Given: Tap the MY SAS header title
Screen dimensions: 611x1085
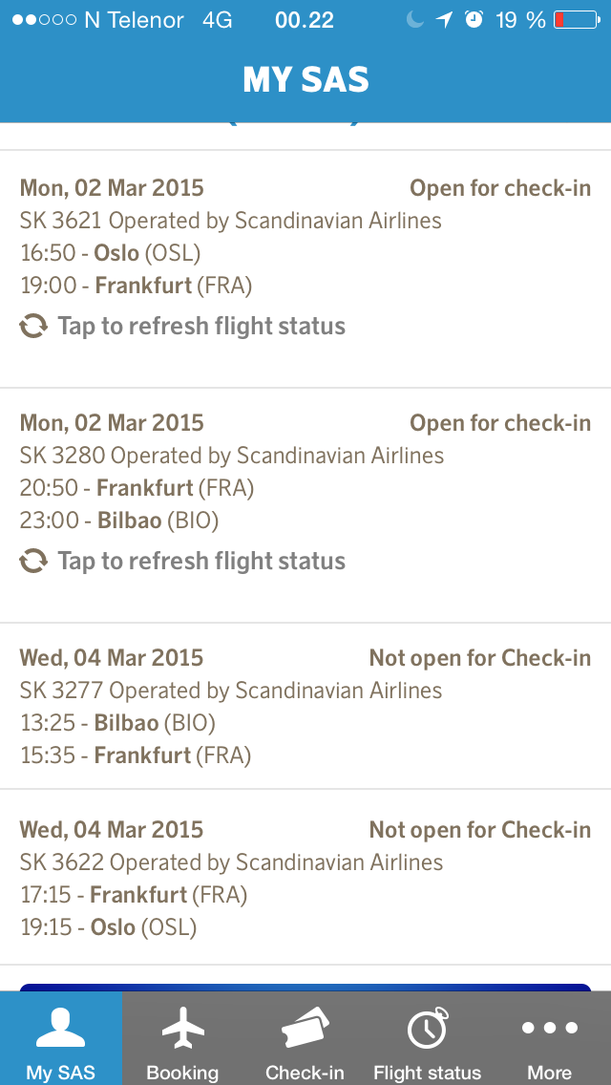Looking at the screenshot, I should pyautogui.click(x=305, y=80).
